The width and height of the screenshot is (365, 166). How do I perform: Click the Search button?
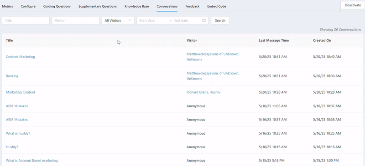click(x=220, y=20)
